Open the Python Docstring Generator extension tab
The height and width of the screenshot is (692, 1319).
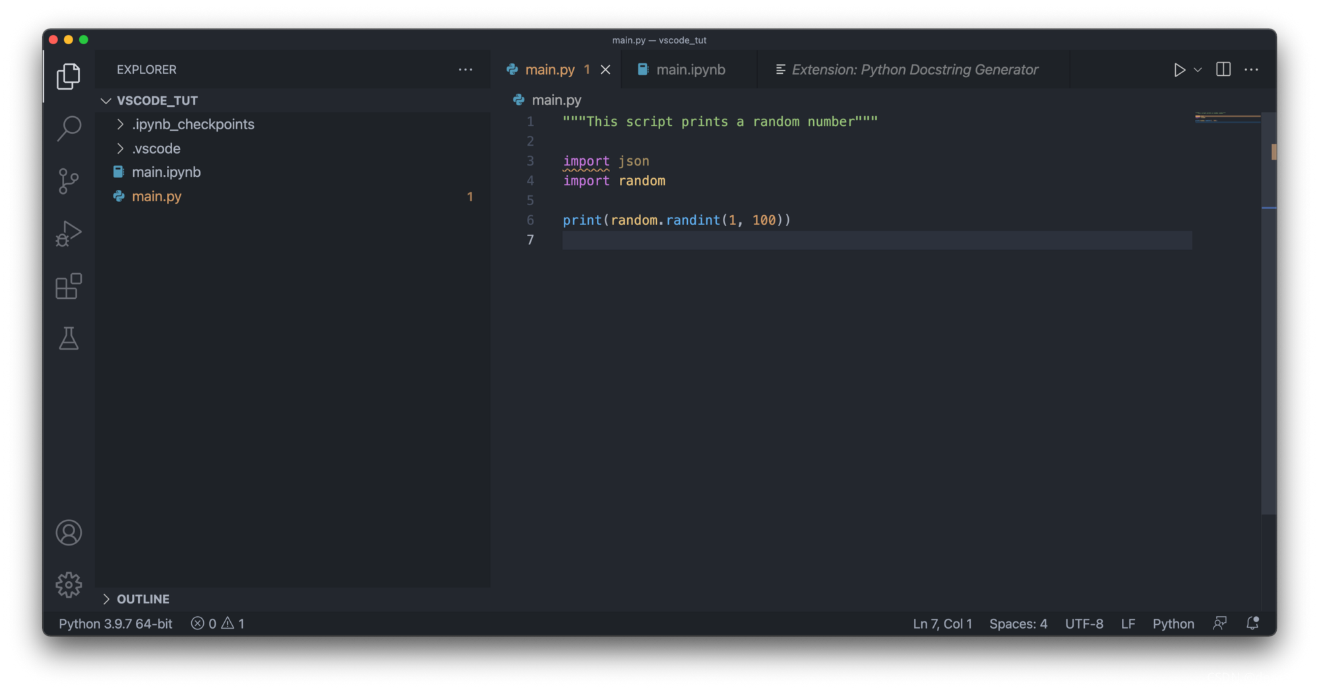click(x=915, y=69)
